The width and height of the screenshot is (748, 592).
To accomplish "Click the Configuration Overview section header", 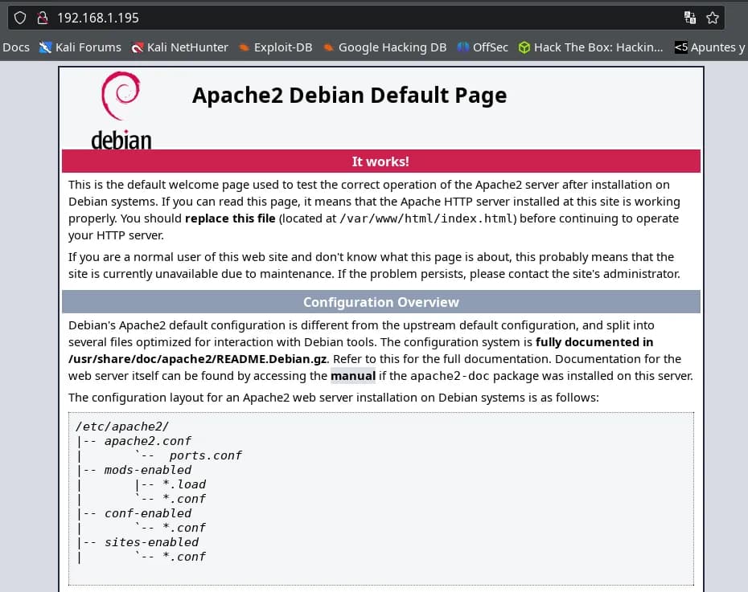I will click(x=381, y=302).
